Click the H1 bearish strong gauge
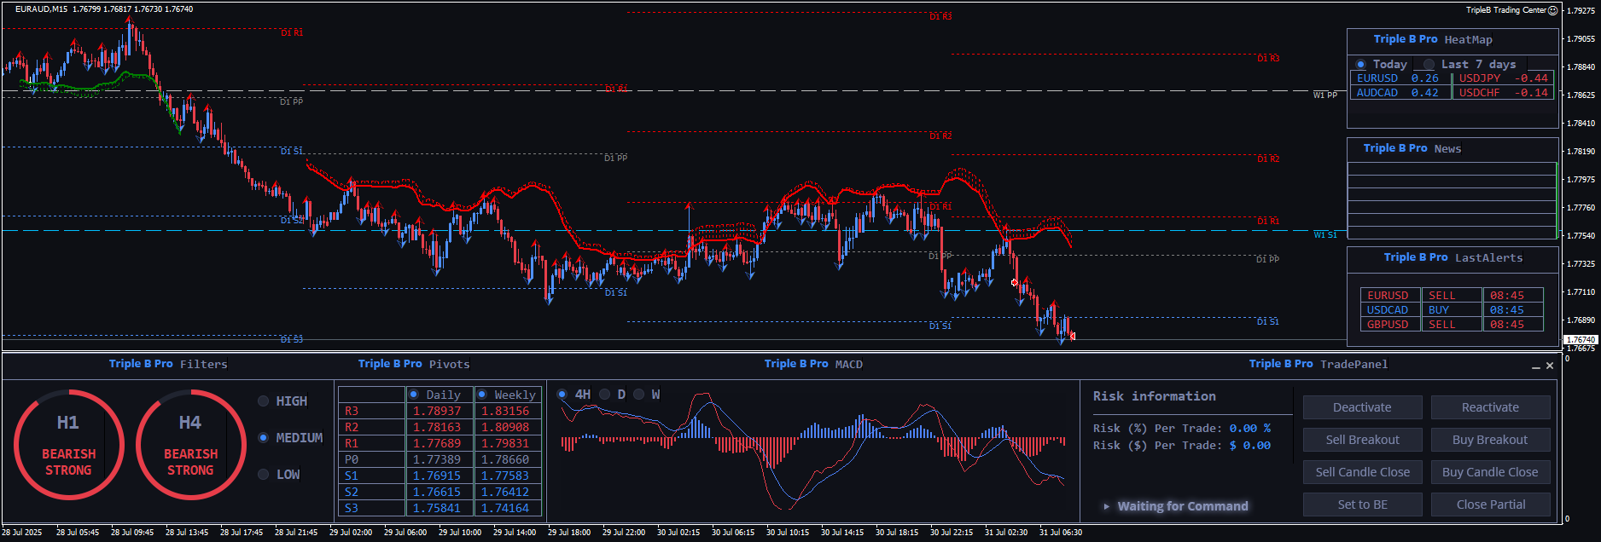This screenshot has height=542, width=1601. 68,444
